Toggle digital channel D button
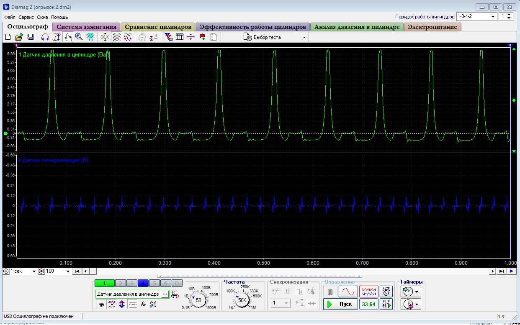Viewport: 520px width, 325px height. click(177, 284)
